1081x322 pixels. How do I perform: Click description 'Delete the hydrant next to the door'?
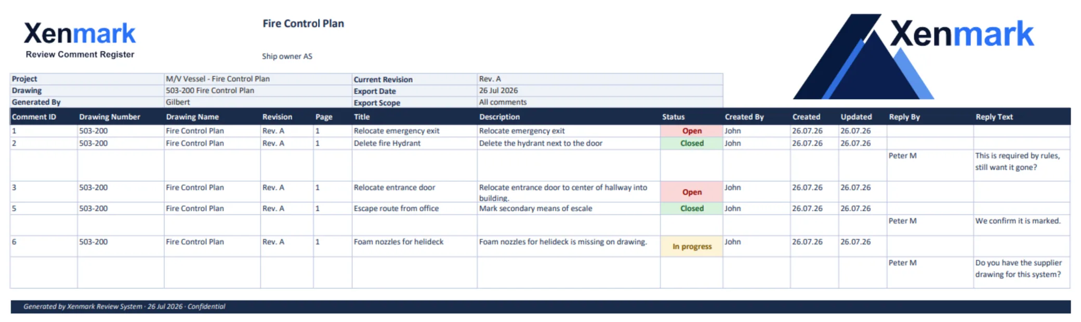[x=540, y=143]
